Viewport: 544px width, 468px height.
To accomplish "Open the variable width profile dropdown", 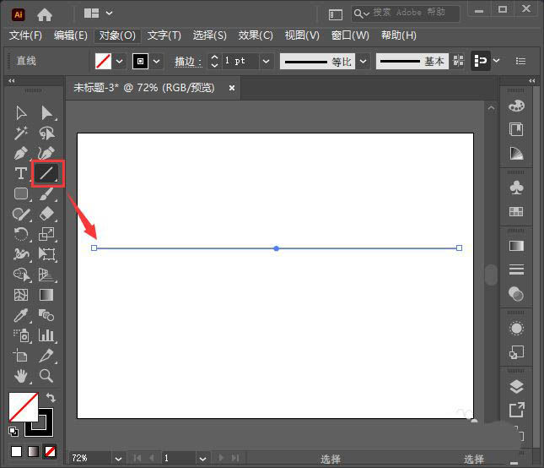I will click(x=363, y=62).
